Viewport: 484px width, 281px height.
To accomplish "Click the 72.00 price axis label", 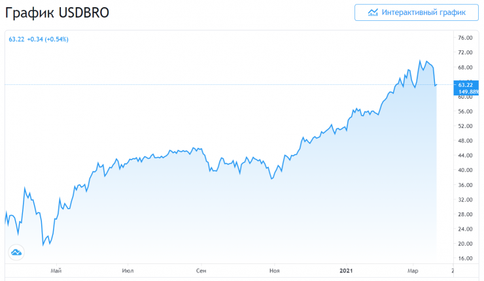I will [466, 52].
